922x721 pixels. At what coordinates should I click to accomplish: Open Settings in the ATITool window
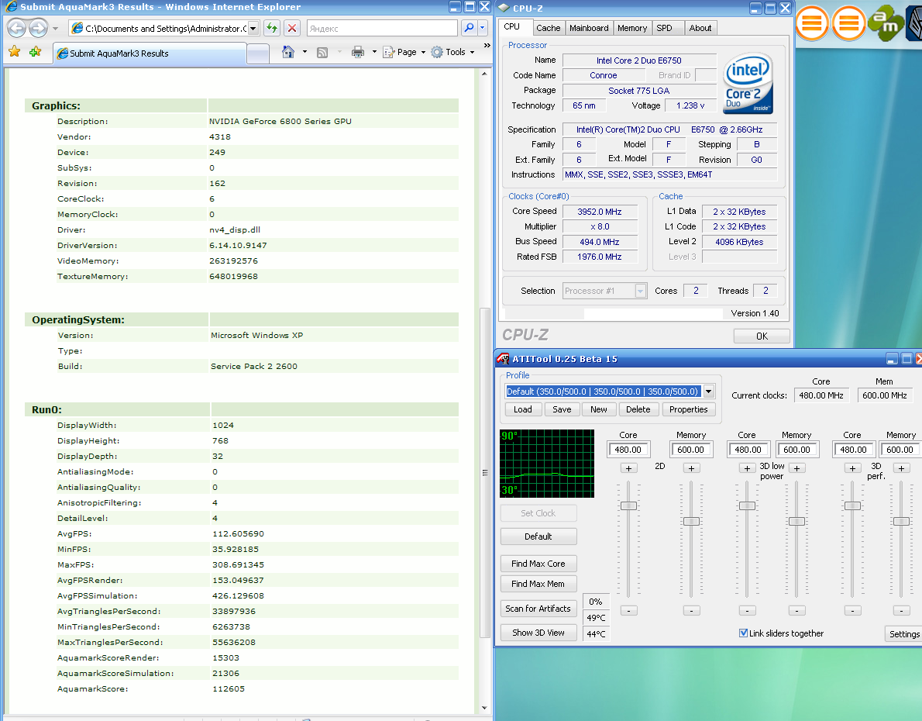903,634
